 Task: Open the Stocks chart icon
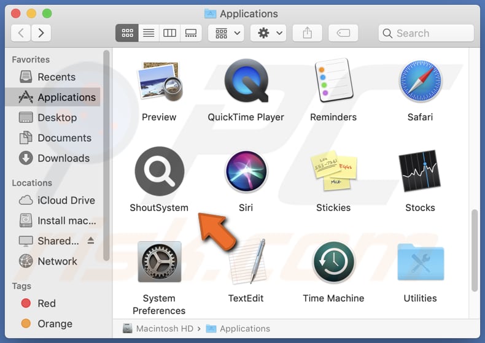(420, 171)
